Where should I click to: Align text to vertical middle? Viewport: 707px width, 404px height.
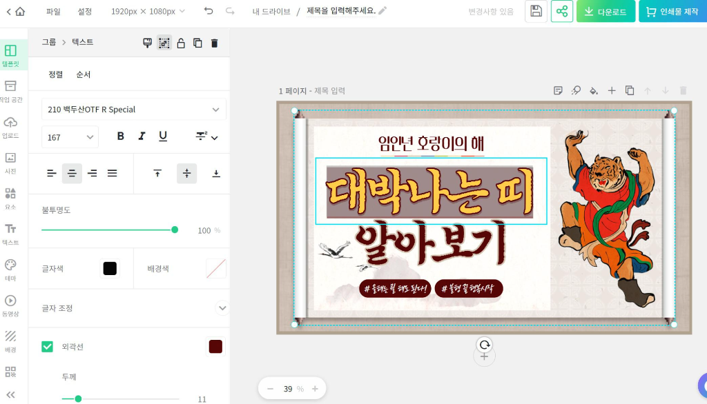tap(186, 174)
